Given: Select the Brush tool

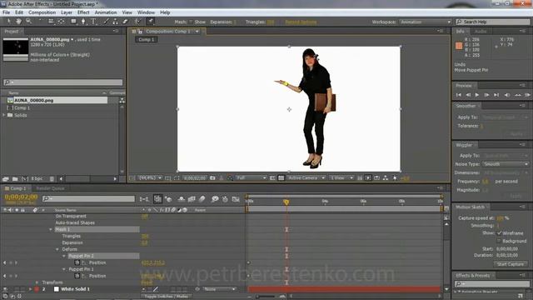Looking at the screenshot, I should point(106,22).
